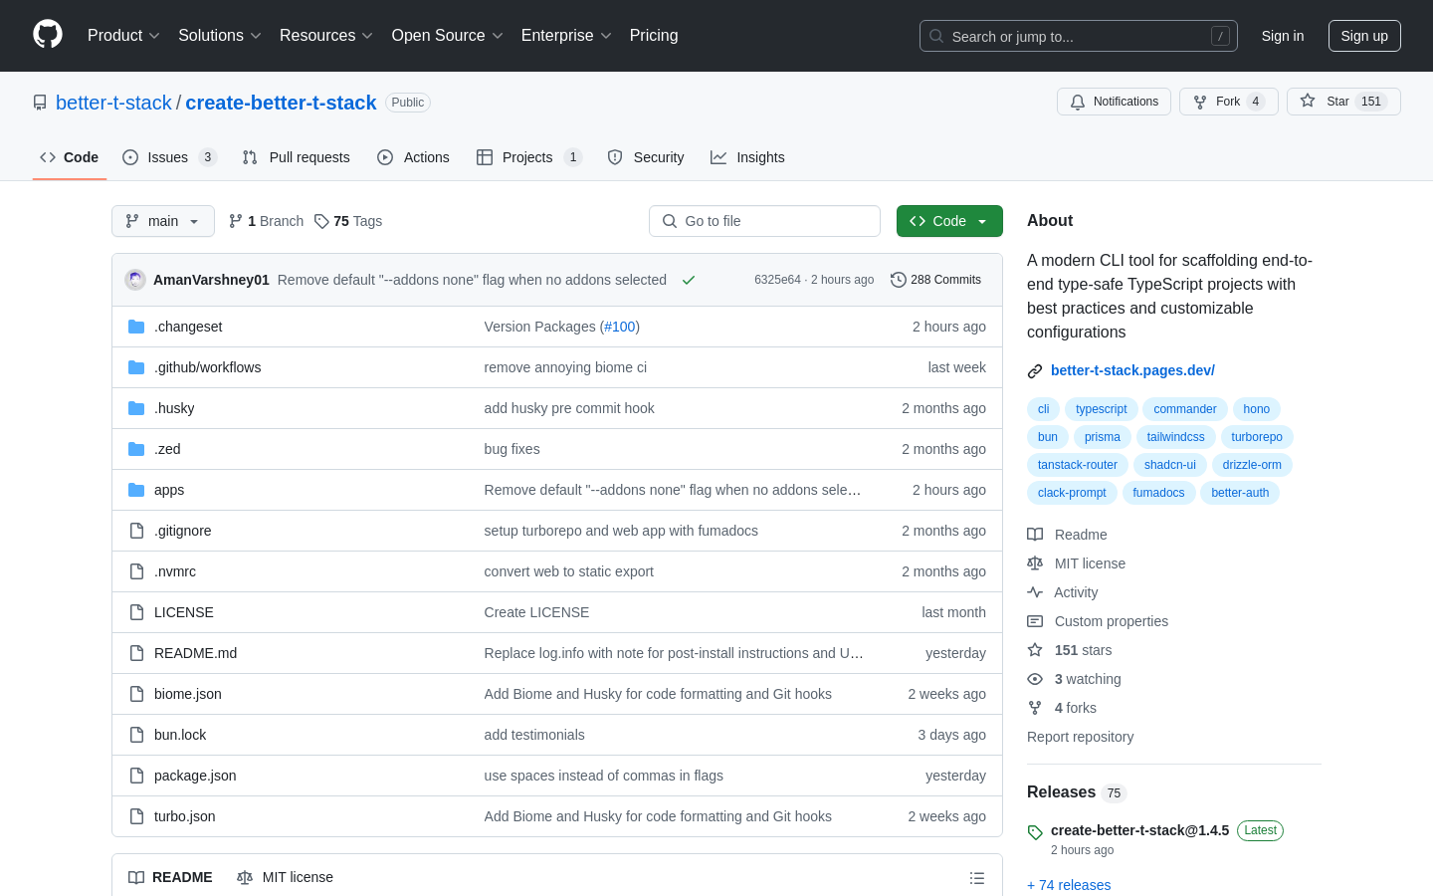
Task: Switch to the Actions tab
Action: coord(413,157)
